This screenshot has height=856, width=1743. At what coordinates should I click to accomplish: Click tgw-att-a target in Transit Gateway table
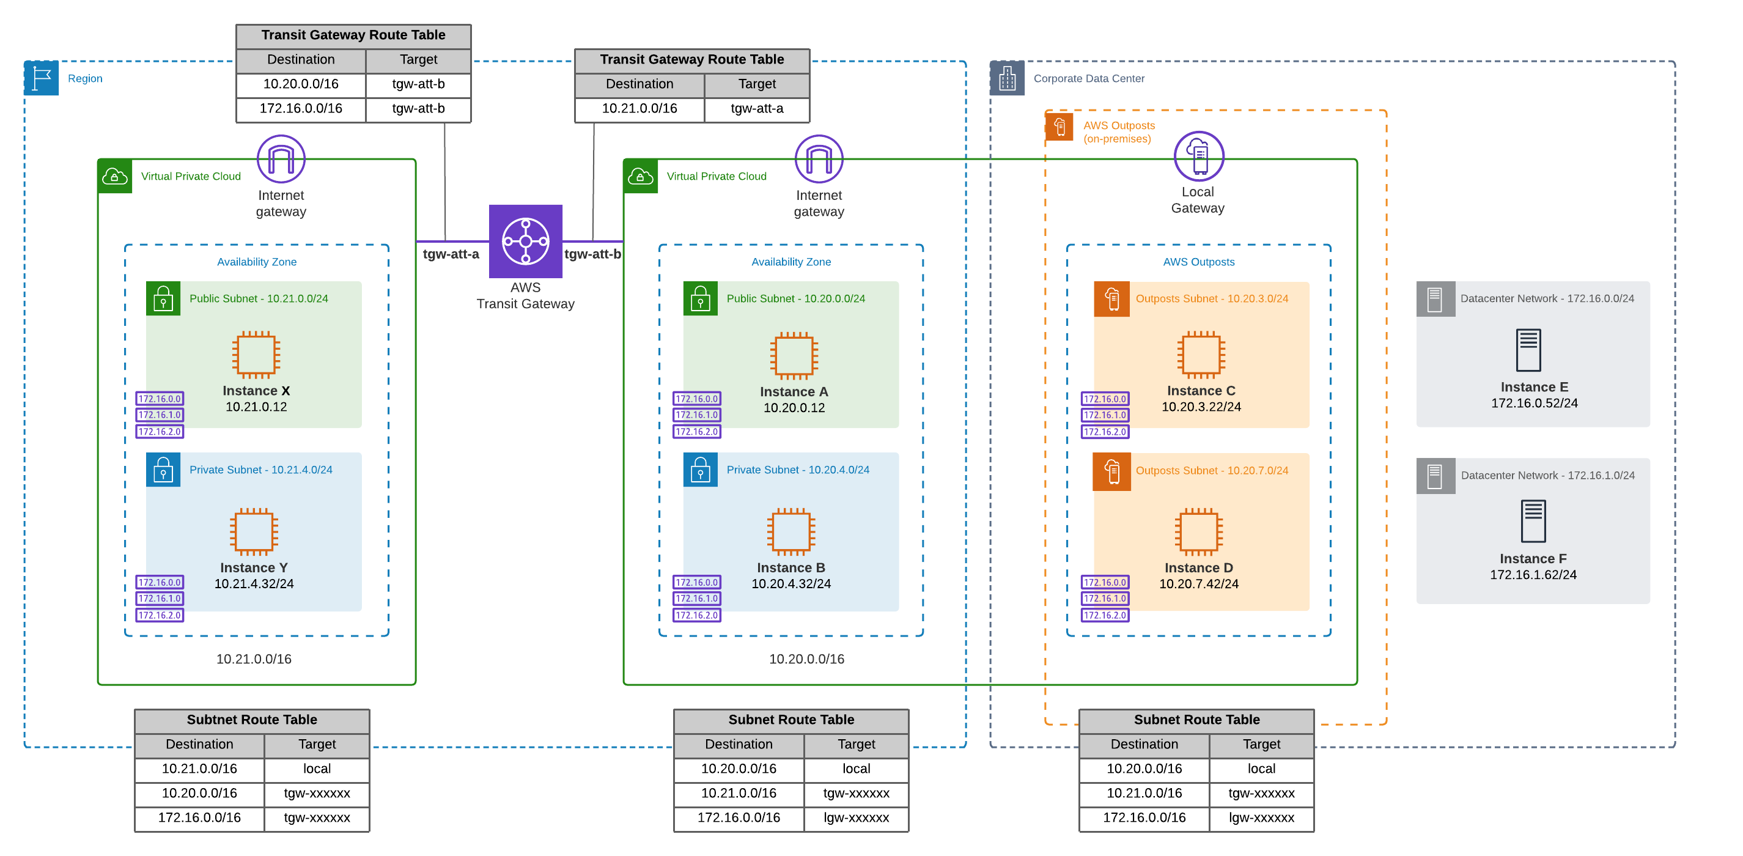click(x=757, y=108)
